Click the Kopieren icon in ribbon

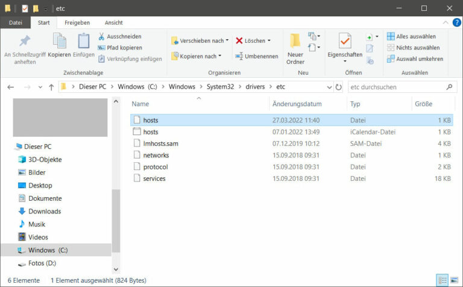(59, 40)
